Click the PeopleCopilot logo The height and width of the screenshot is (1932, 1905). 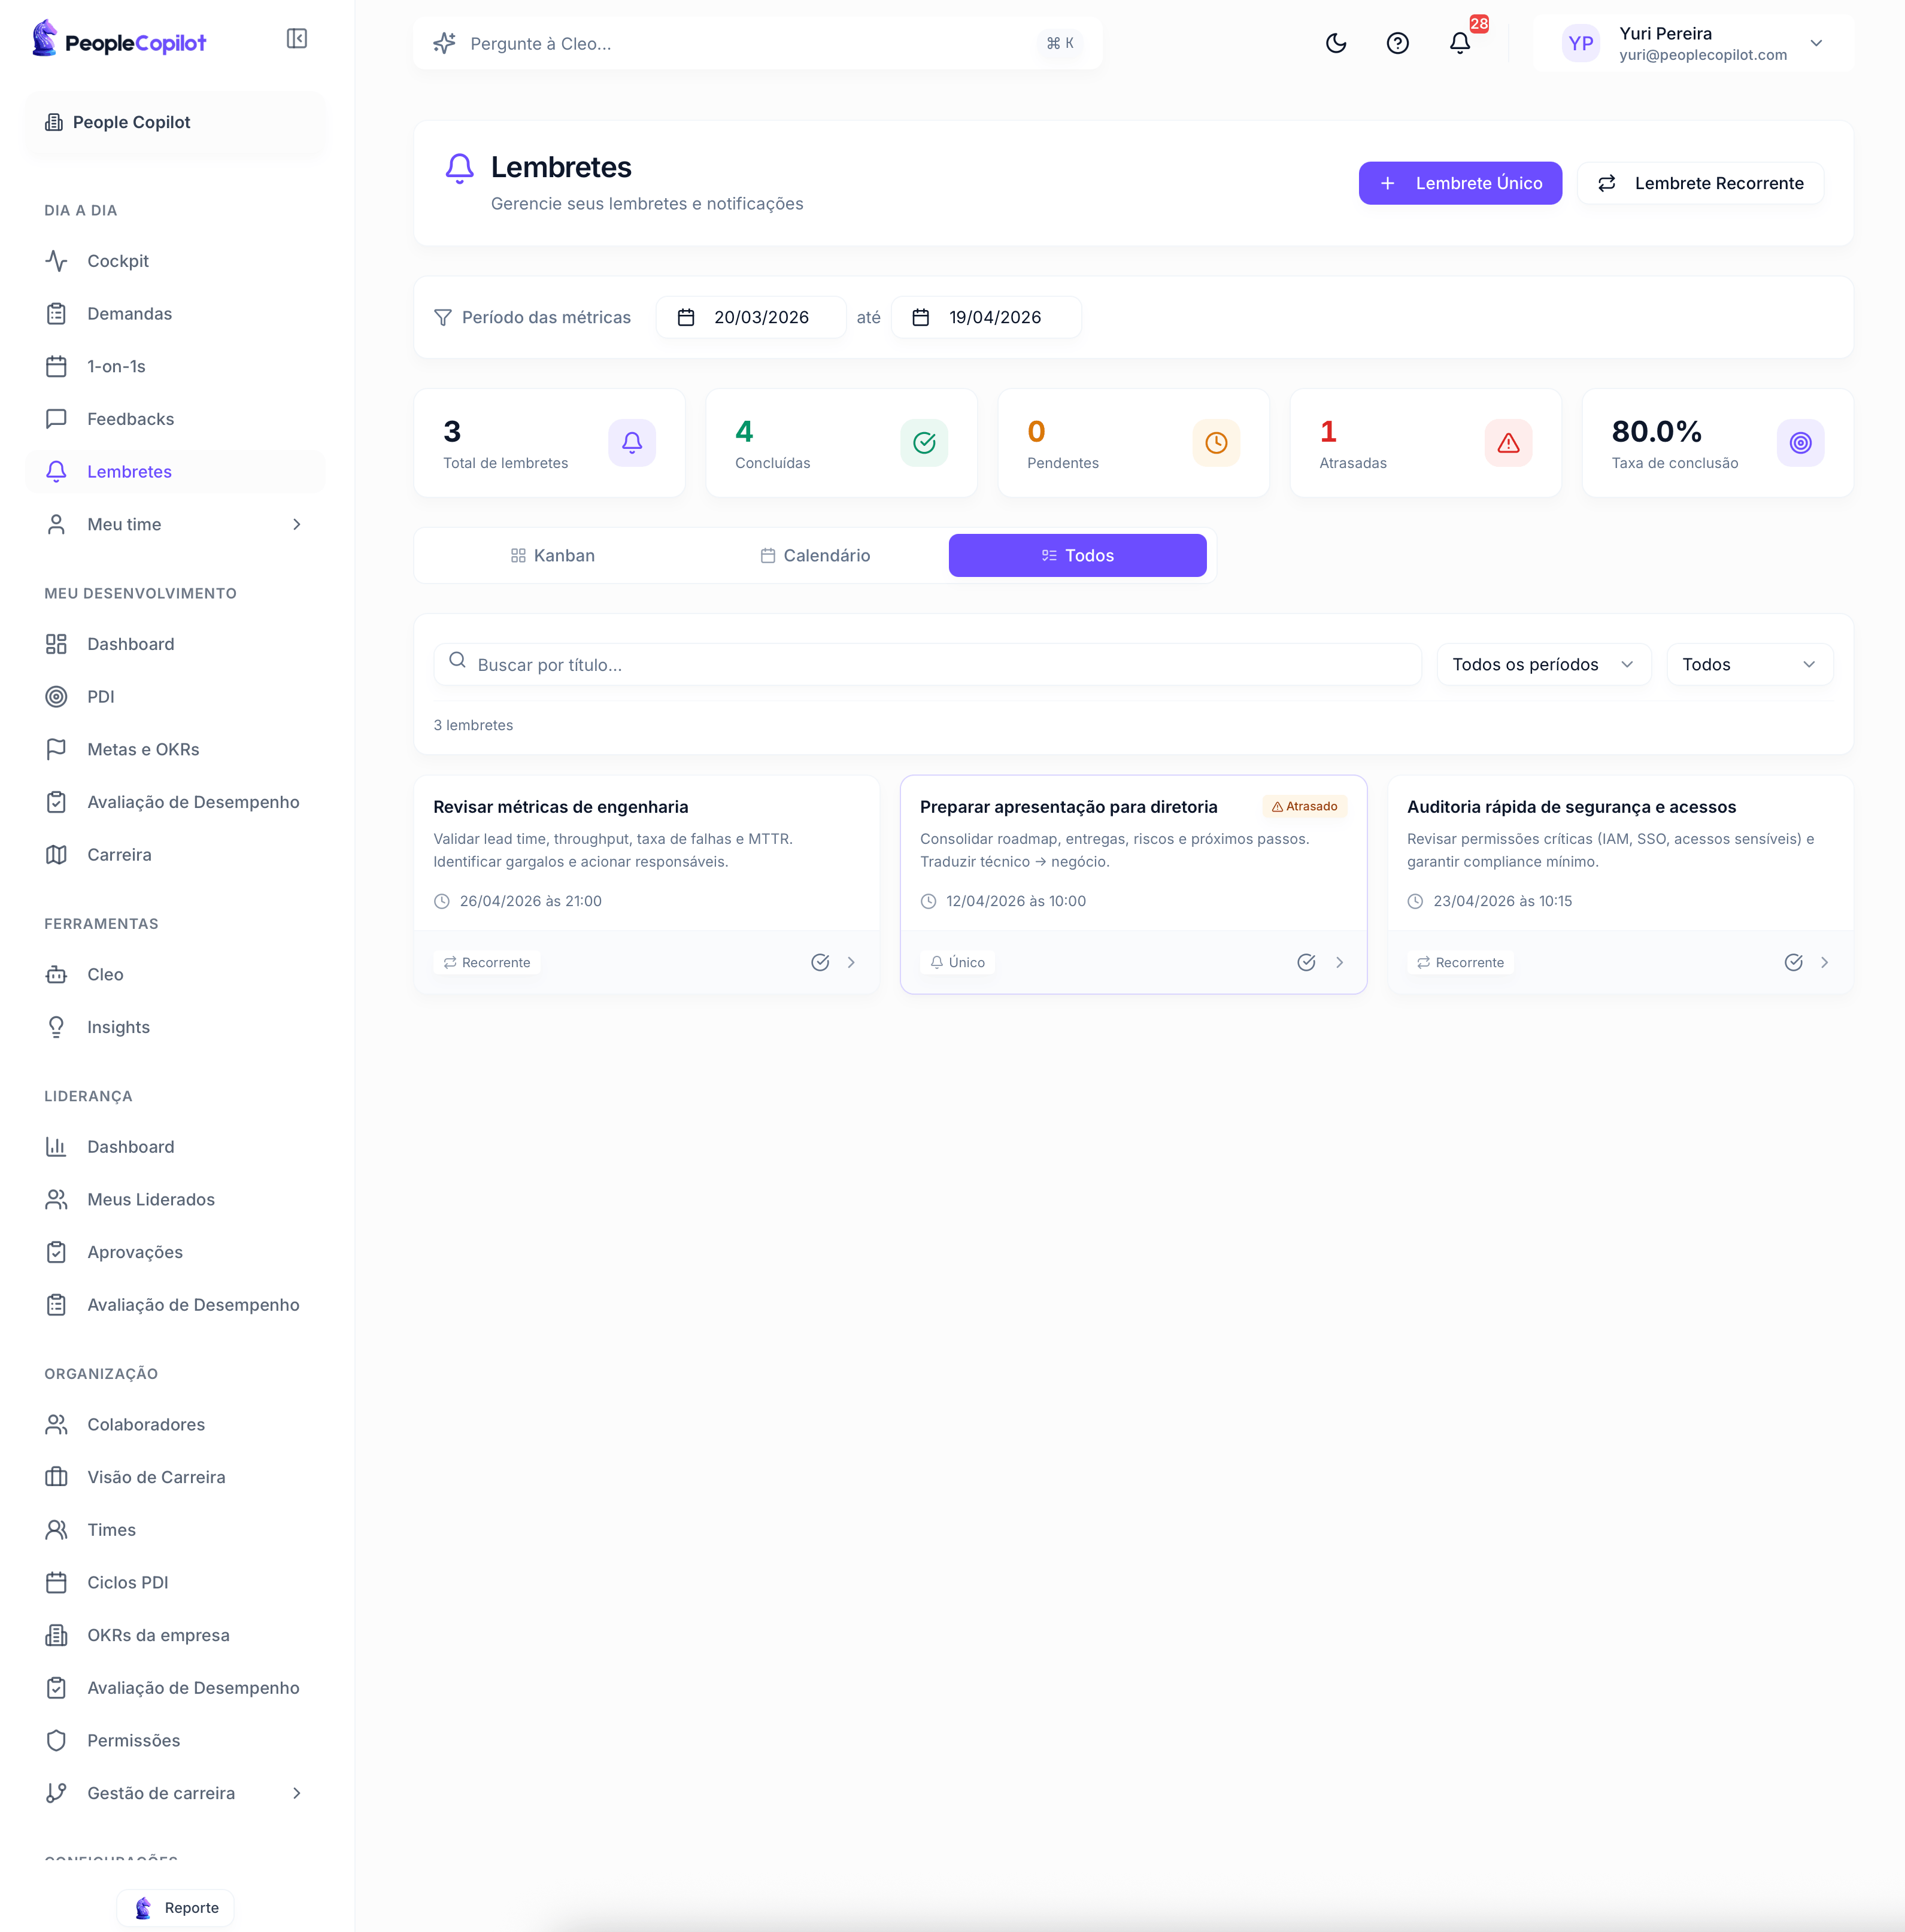pyautogui.click(x=119, y=40)
